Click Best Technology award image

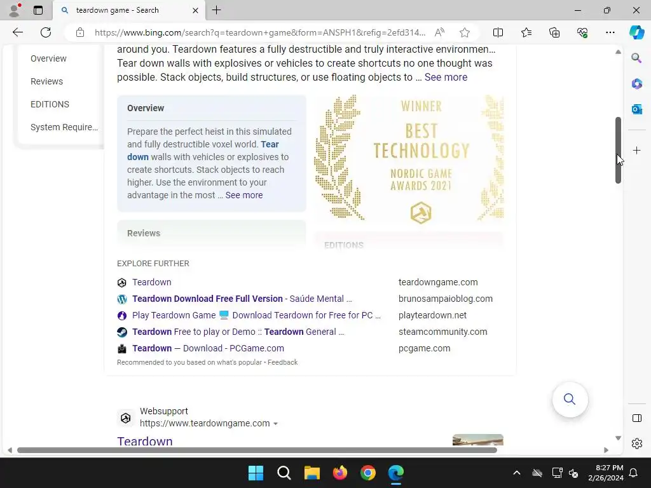pyautogui.click(x=409, y=158)
